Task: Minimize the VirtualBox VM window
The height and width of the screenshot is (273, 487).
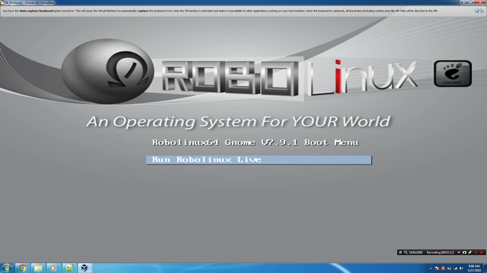Action: pyautogui.click(x=464, y=2)
